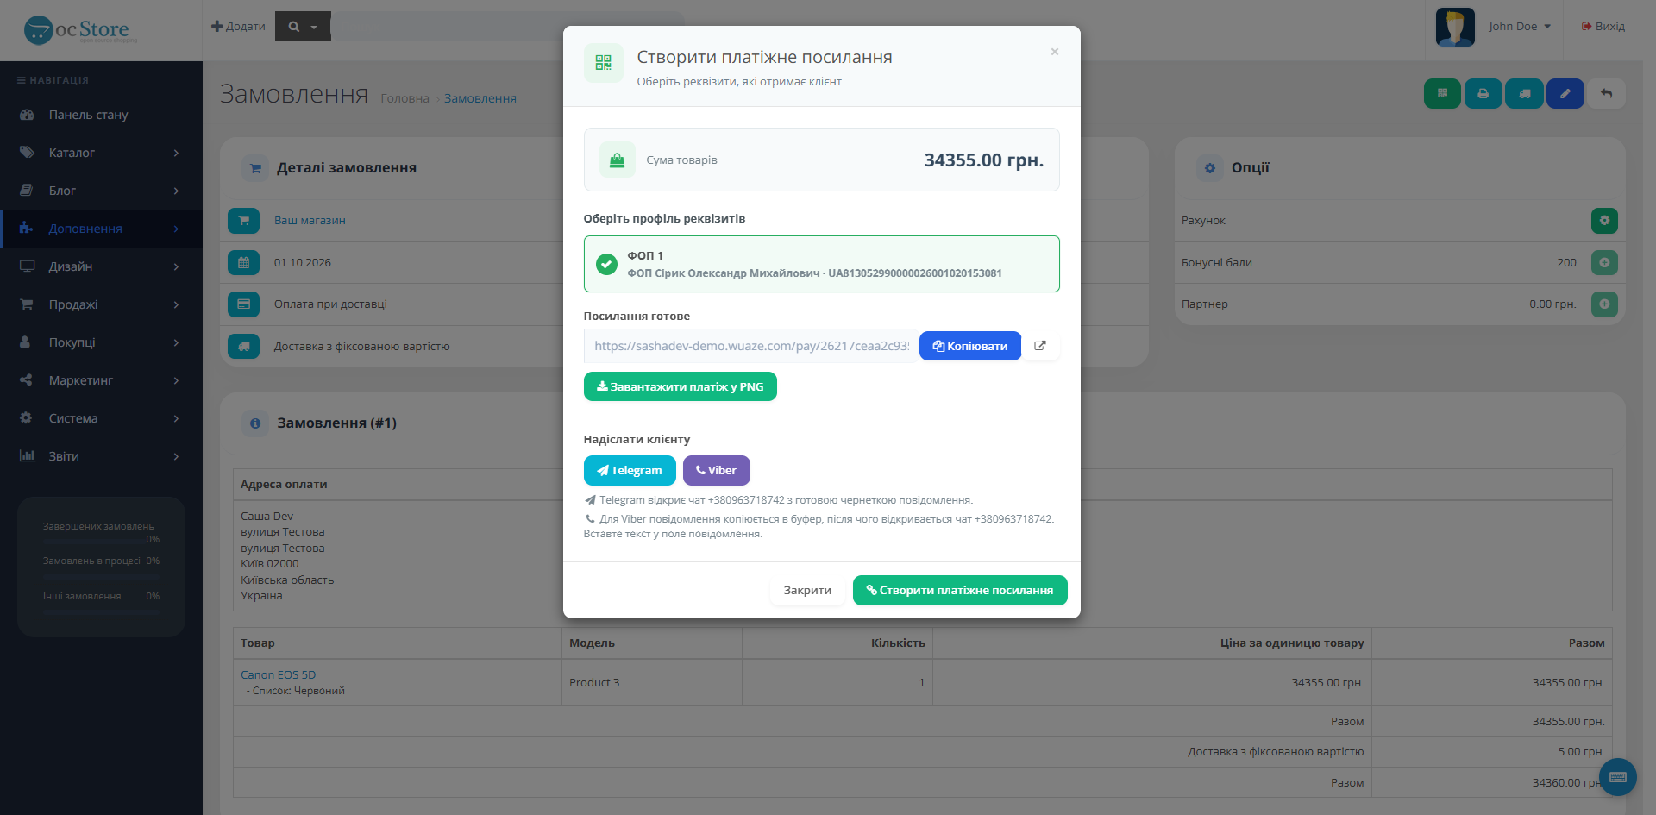1656x815 pixels.
Task: Click Створити платіжне посилання green button
Action: (x=960, y=591)
